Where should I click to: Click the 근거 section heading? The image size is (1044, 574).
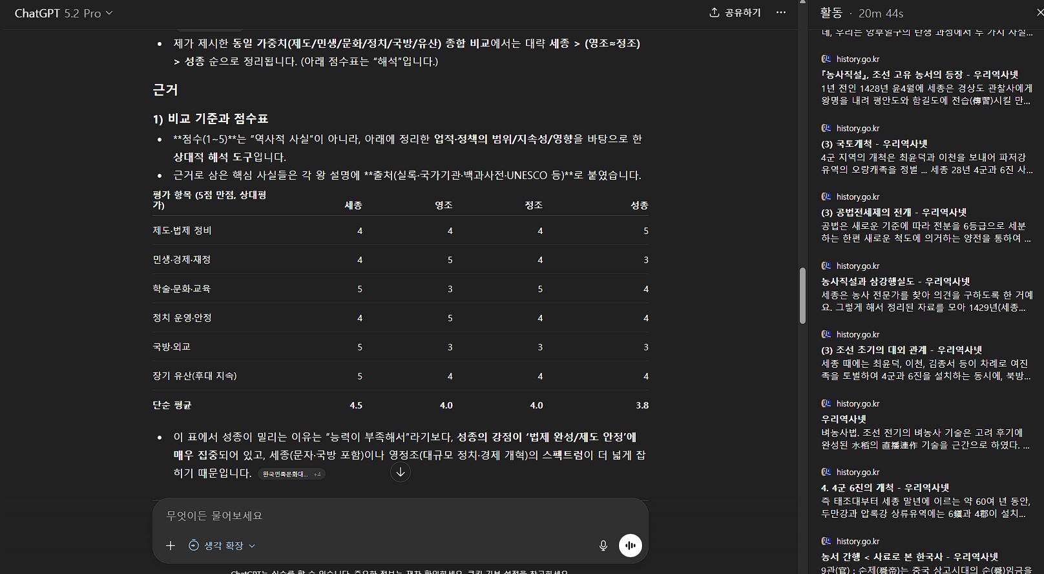tap(165, 90)
